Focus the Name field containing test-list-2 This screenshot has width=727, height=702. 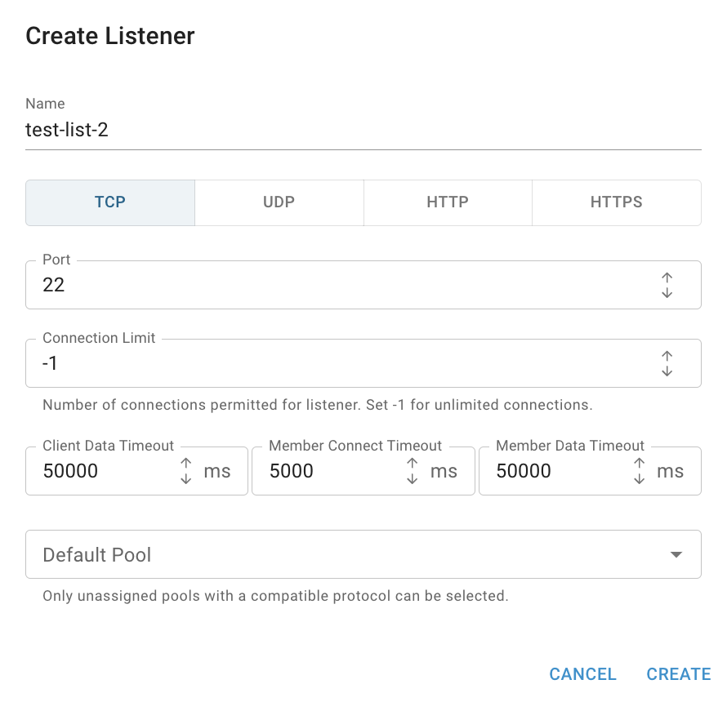pyautogui.click(x=363, y=130)
